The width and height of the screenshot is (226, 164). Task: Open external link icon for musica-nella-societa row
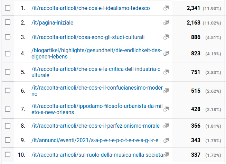click(166, 154)
